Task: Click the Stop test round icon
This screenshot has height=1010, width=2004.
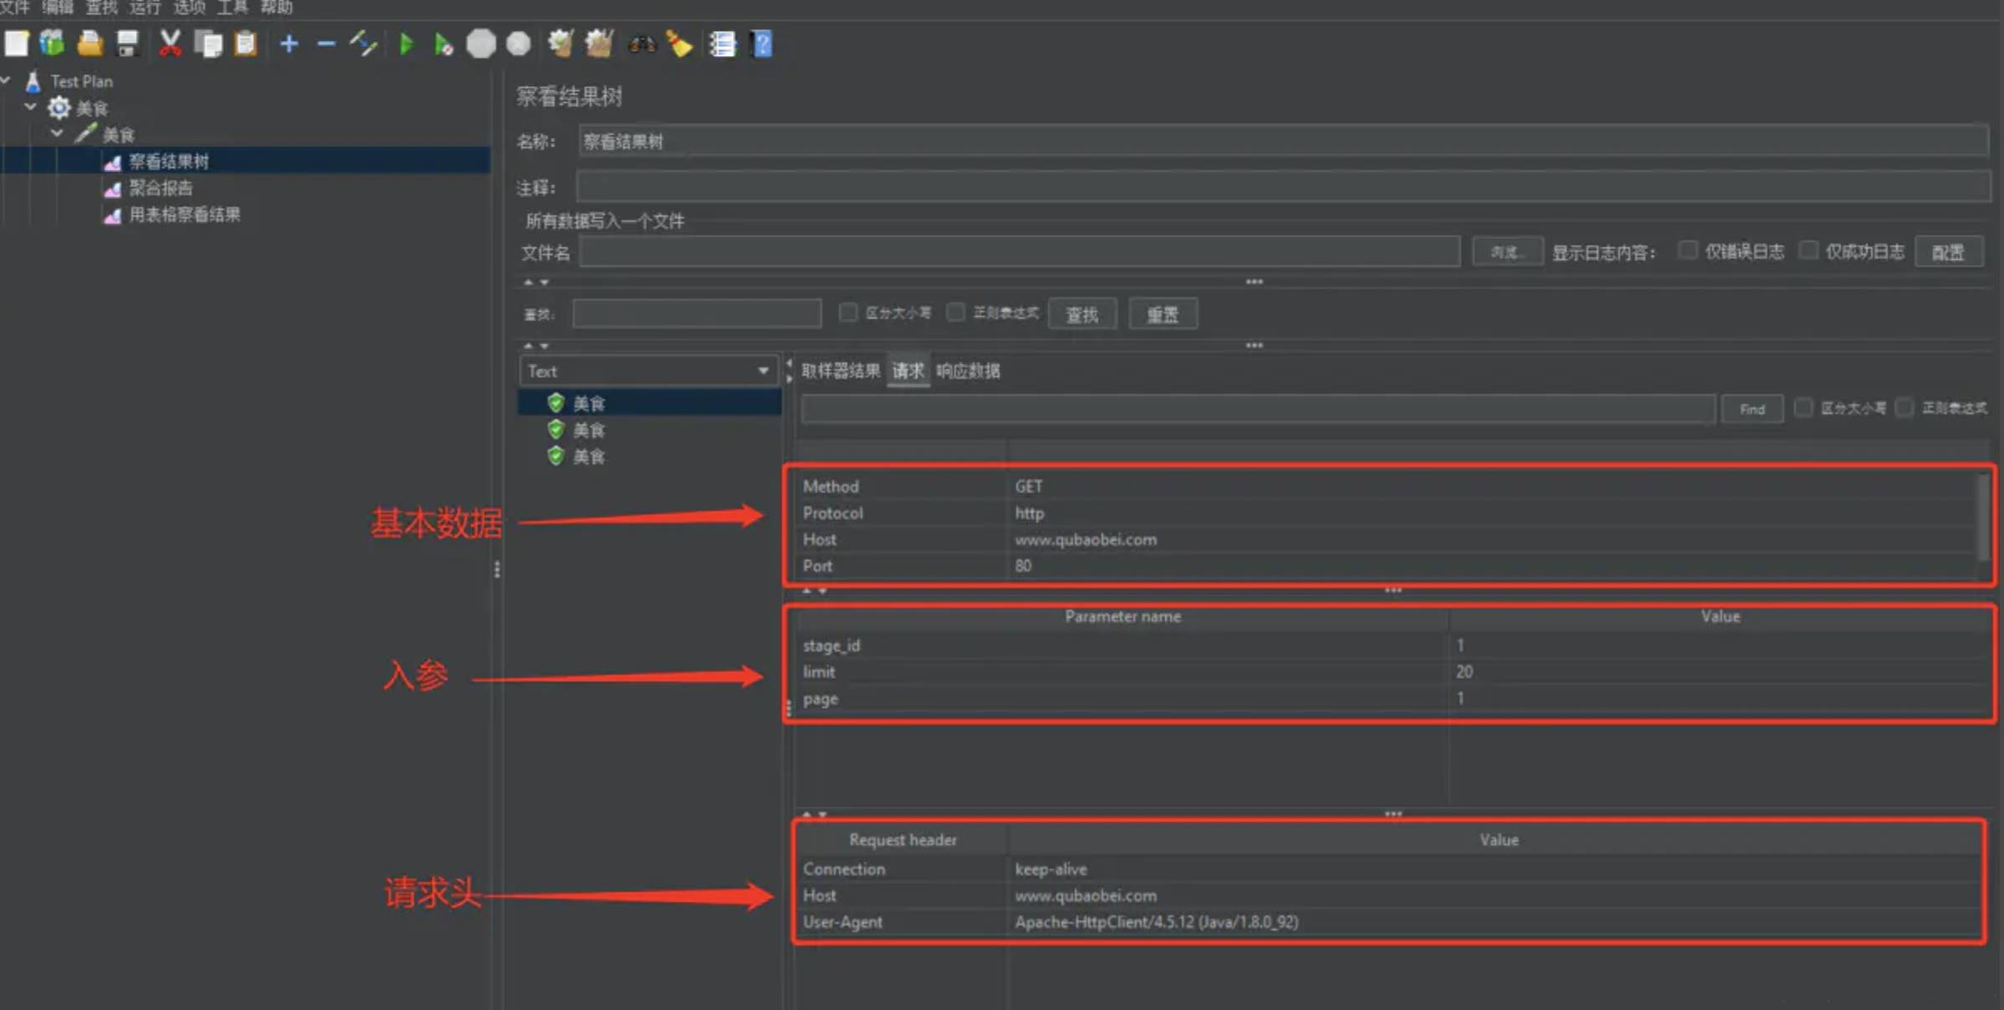Action: 481,43
